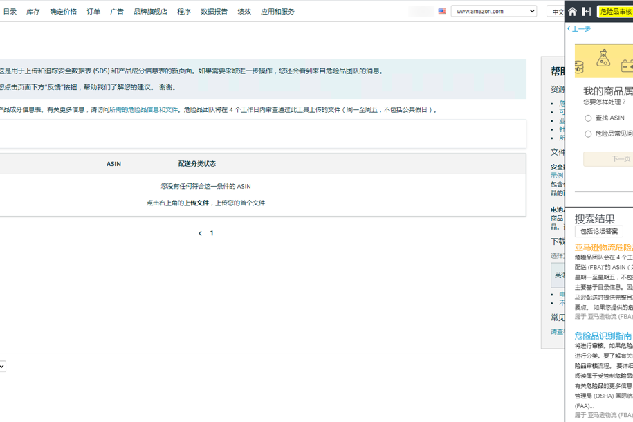
Task: Open the 绩效 menu
Action: [x=244, y=11]
